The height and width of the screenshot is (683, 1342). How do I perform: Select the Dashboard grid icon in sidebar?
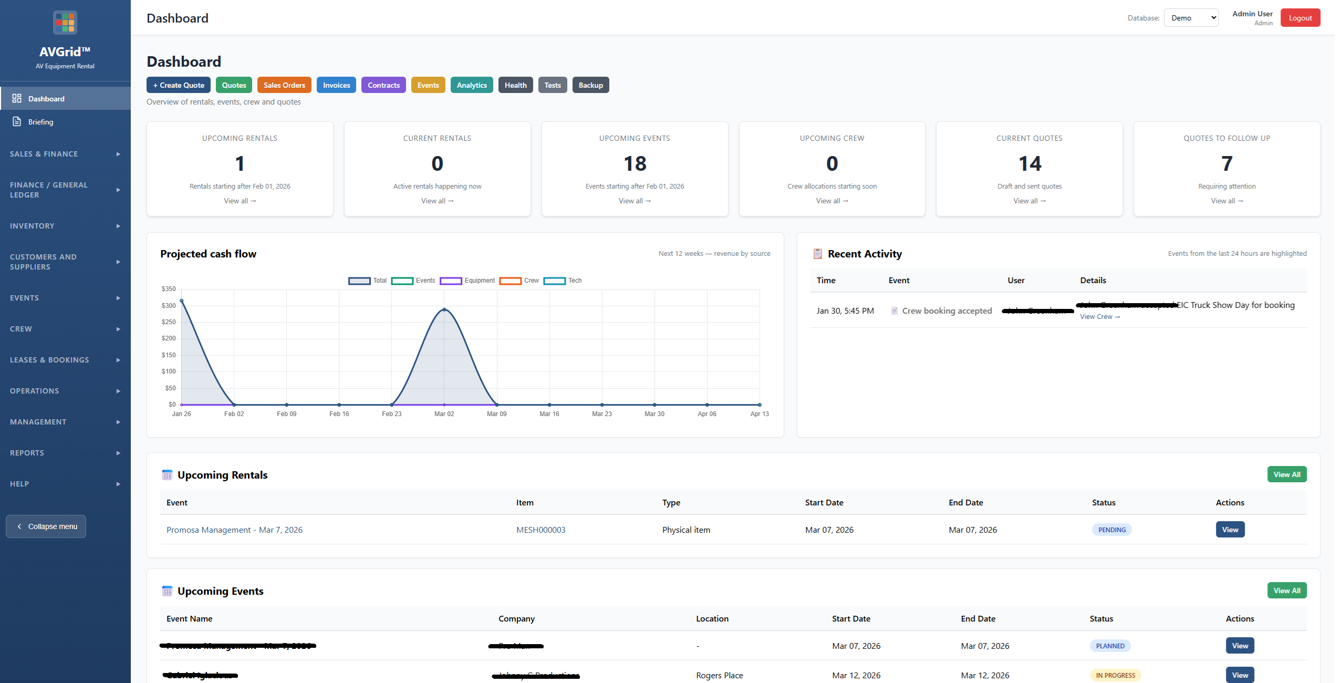[x=16, y=98]
